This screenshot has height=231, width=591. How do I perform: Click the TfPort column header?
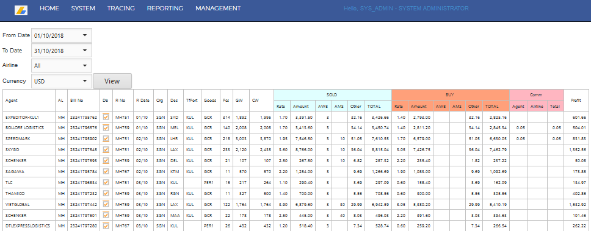coord(192,101)
